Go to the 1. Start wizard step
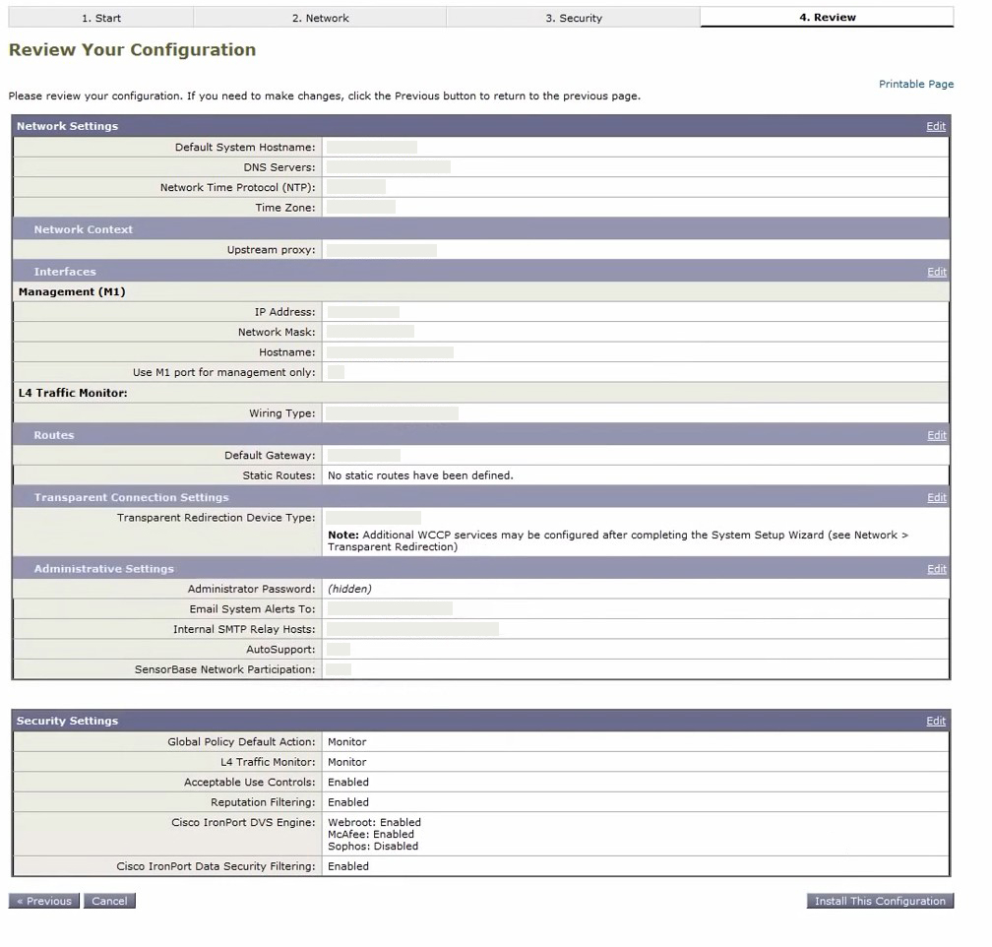The height and width of the screenshot is (947, 992). [x=101, y=18]
